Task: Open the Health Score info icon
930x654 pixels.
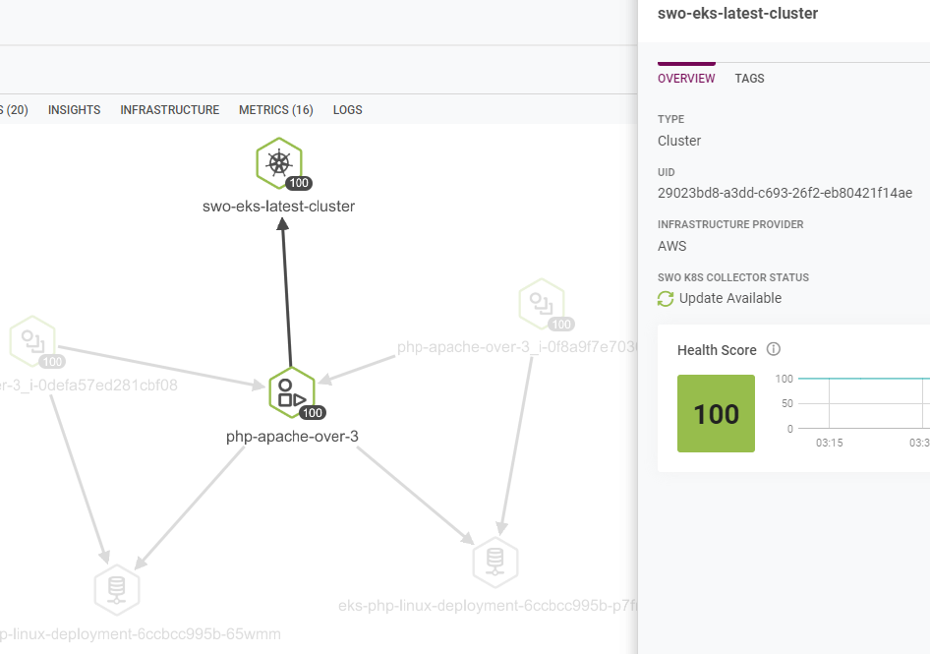Action: click(773, 350)
